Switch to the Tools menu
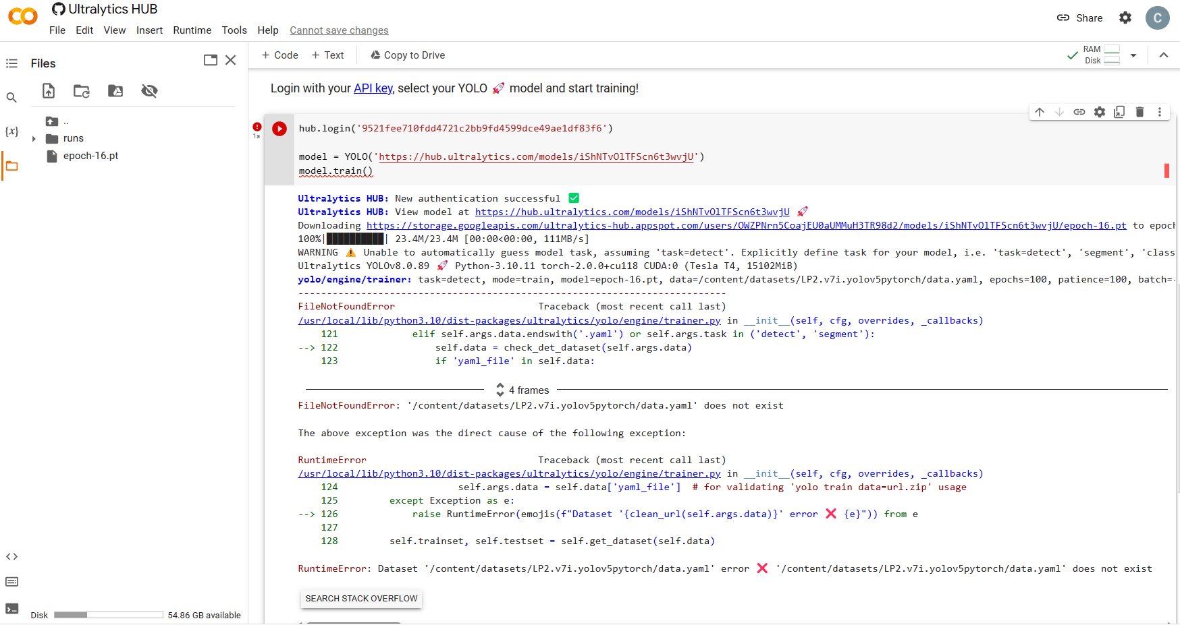This screenshot has height=625, width=1180. [x=234, y=30]
